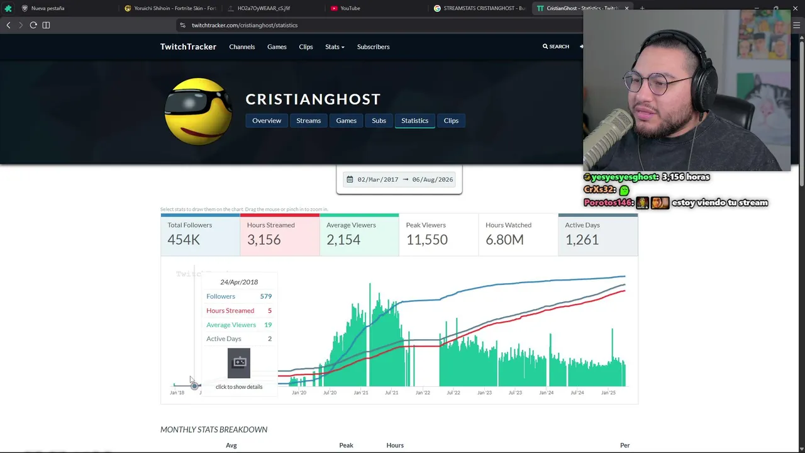
Task: Click the CristianGhost channel avatar
Action: click(197, 111)
